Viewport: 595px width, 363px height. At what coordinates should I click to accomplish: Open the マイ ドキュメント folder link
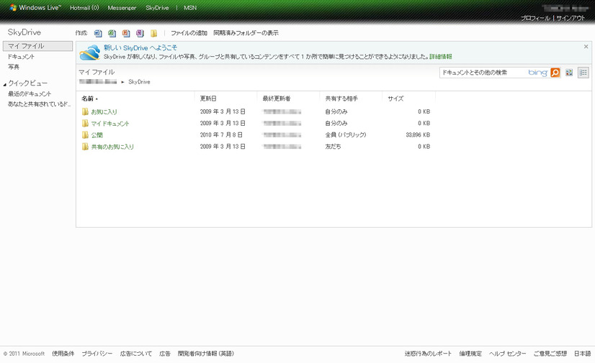[110, 124]
